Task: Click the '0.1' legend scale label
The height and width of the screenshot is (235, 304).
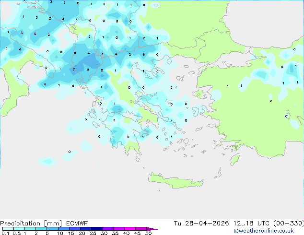Action: click(5, 233)
